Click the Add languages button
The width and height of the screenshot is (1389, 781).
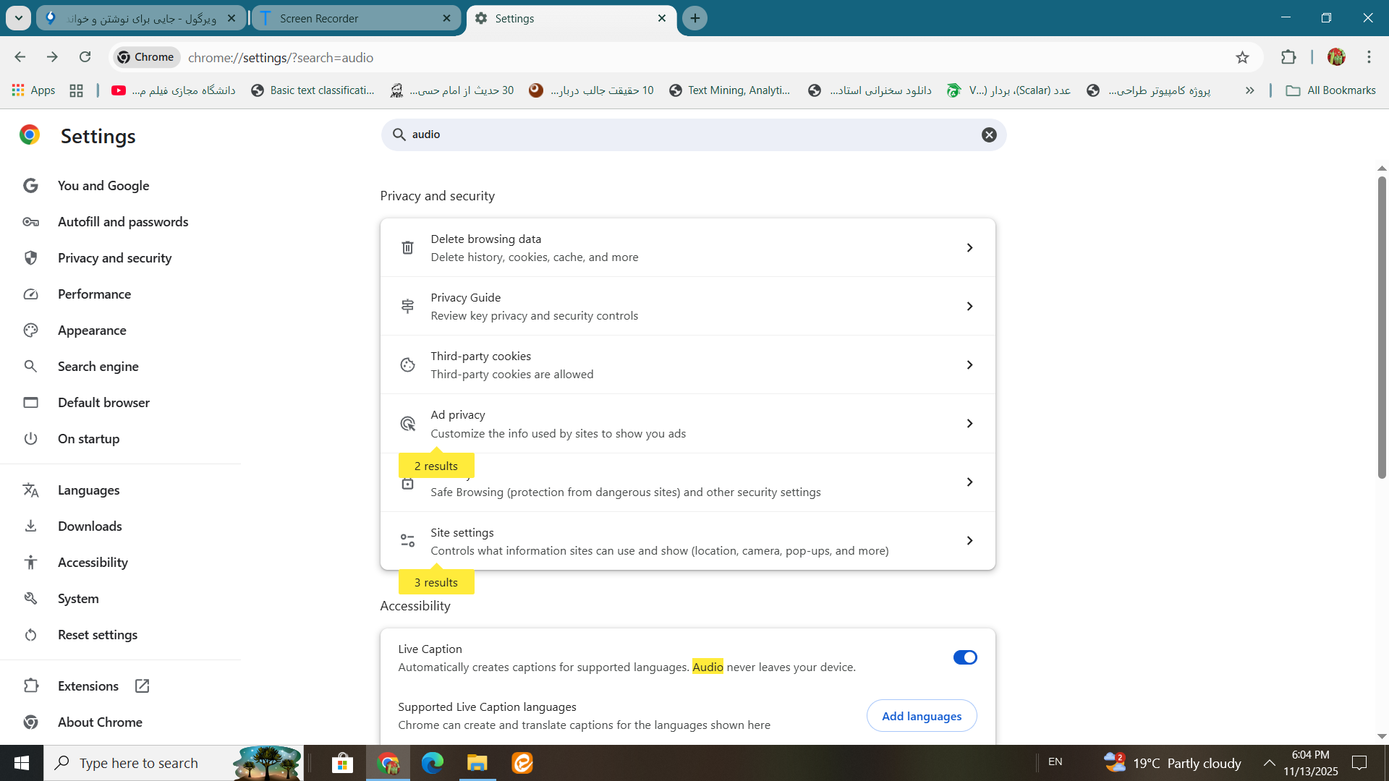921,716
